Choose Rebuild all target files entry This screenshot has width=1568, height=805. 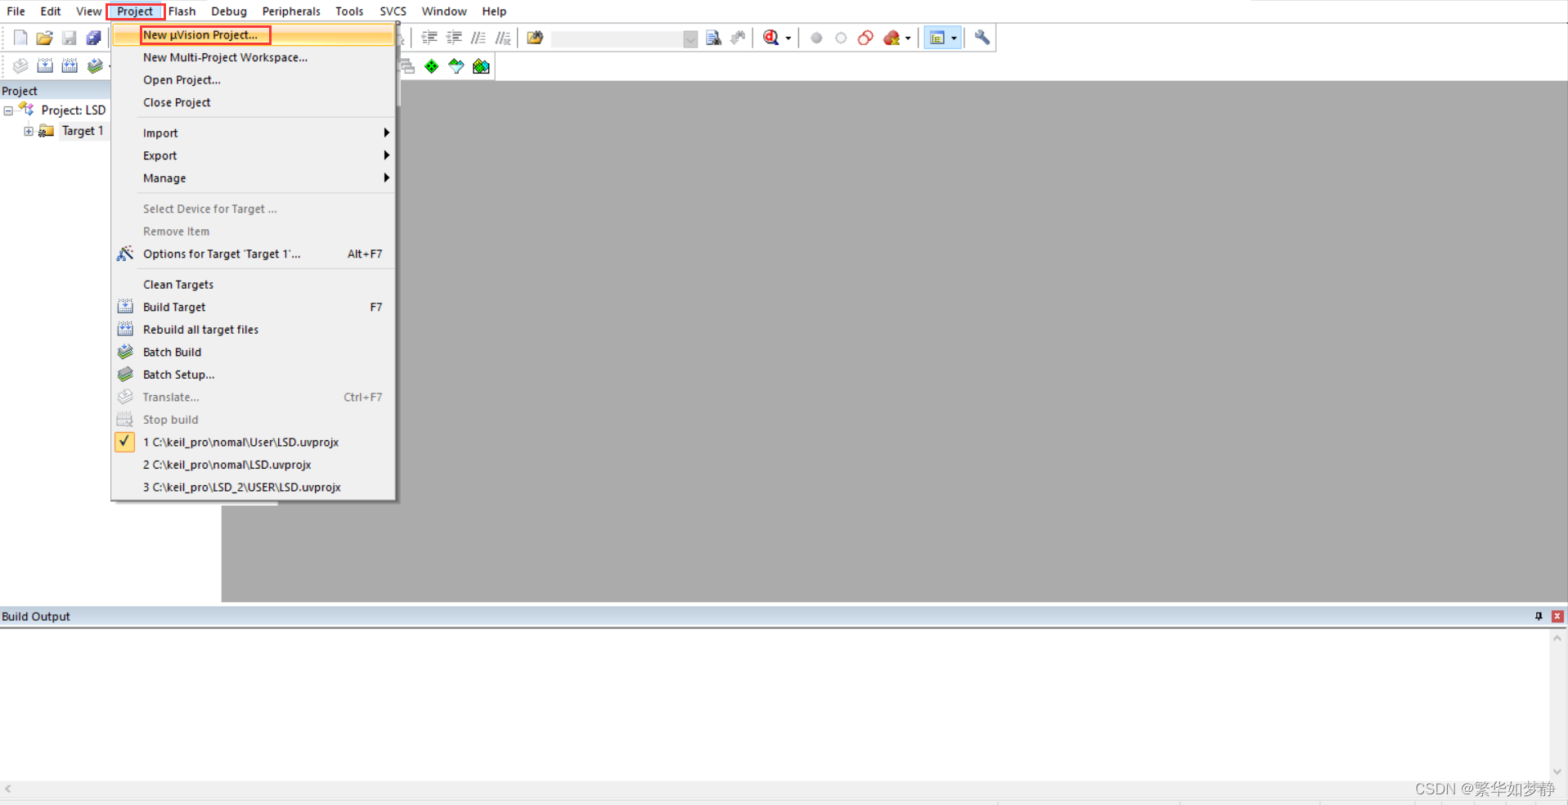(x=254, y=329)
